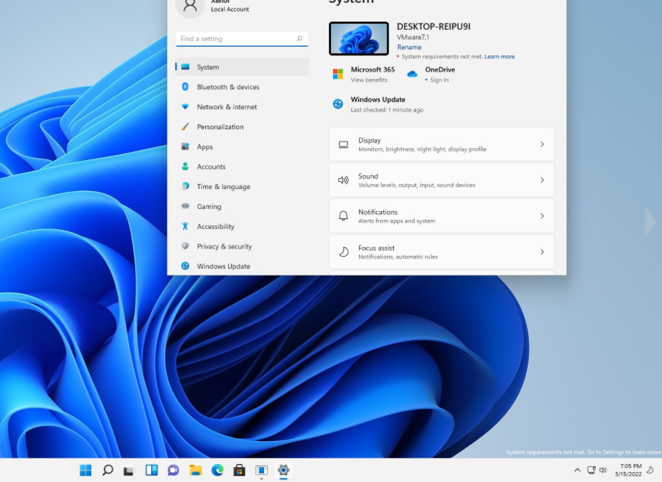Click the Focus assist moon icon

[x=344, y=252]
